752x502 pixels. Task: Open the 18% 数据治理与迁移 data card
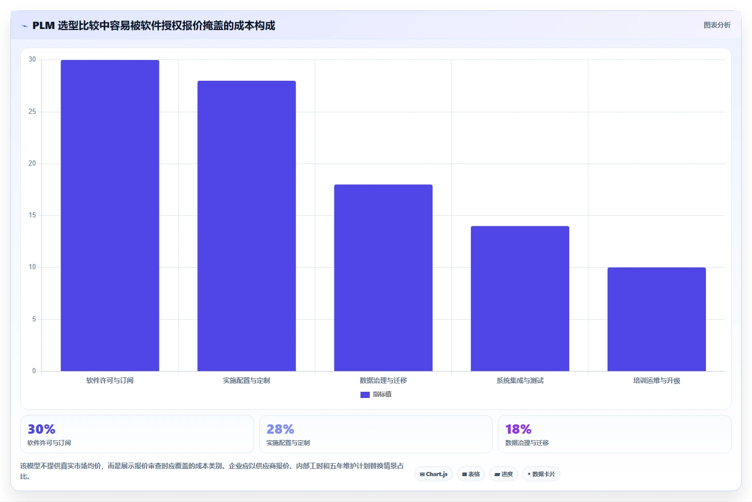pyautogui.click(x=615, y=434)
